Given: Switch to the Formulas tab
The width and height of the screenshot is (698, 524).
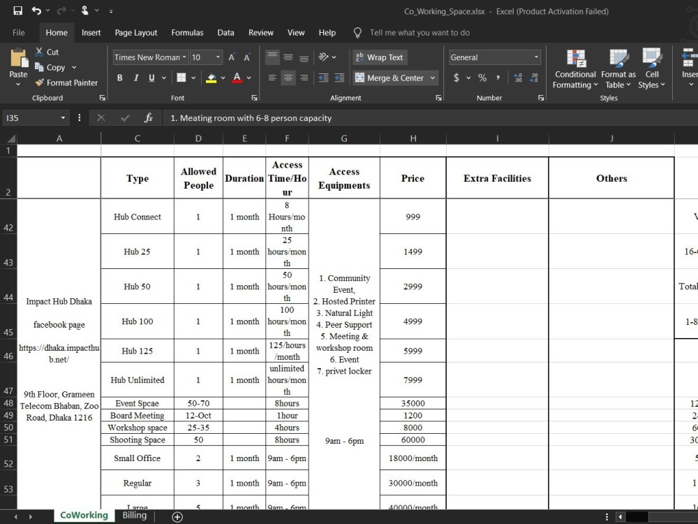Looking at the screenshot, I should click(187, 33).
